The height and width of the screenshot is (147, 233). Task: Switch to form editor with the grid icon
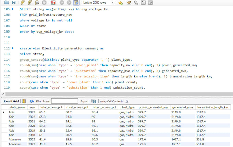pyautogui.click(x=24, y=101)
